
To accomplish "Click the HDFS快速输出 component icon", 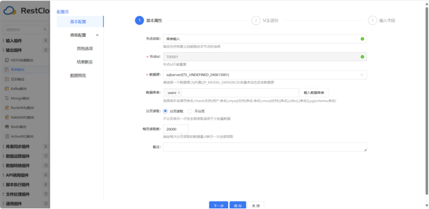I will point(7,60).
